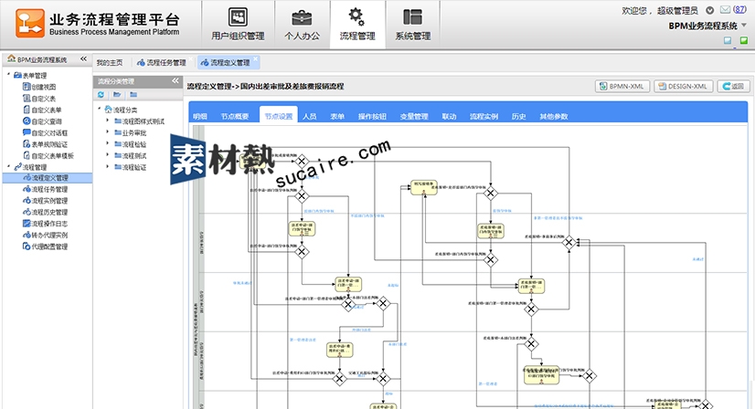Image resolution: width=755 pixels, height=409 pixels.
Task: Open 系统管理 module in top navigation
Action: click(x=412, y=25)
